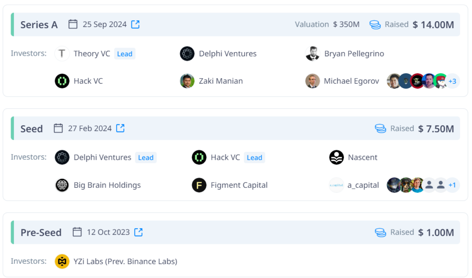Click the calendar icon beside 27 Feb 2024
472x278 pixels.
pyautogui.click(x=58, y=128)
